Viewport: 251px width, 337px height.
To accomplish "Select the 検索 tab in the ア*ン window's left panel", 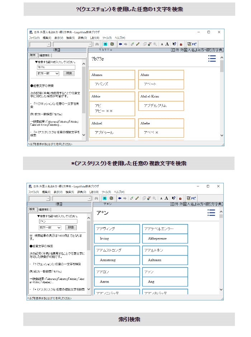I will pyautogui.click(x=32, y=209).
